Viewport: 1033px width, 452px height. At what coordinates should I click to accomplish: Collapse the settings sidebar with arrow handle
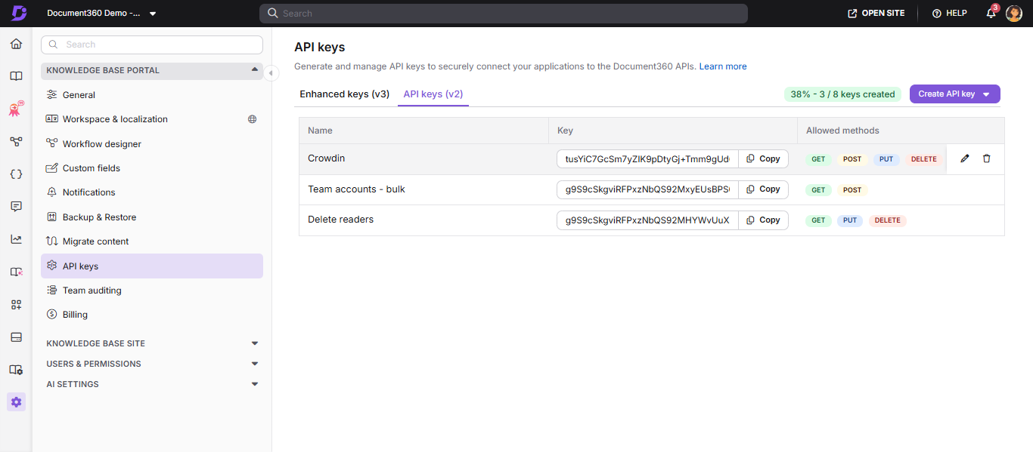(271, 72)
